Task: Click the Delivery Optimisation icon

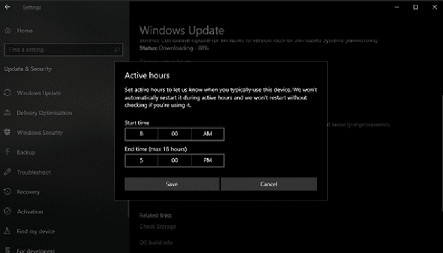Action: coord(7,112)
